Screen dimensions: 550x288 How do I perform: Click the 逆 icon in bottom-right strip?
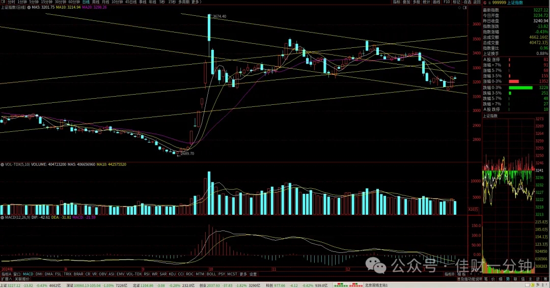[538, 279]
